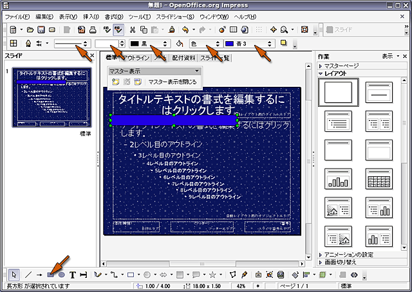412x292 pixels.
Task: Expand the アニメーションの設定 section
Action: click(321, 255)
